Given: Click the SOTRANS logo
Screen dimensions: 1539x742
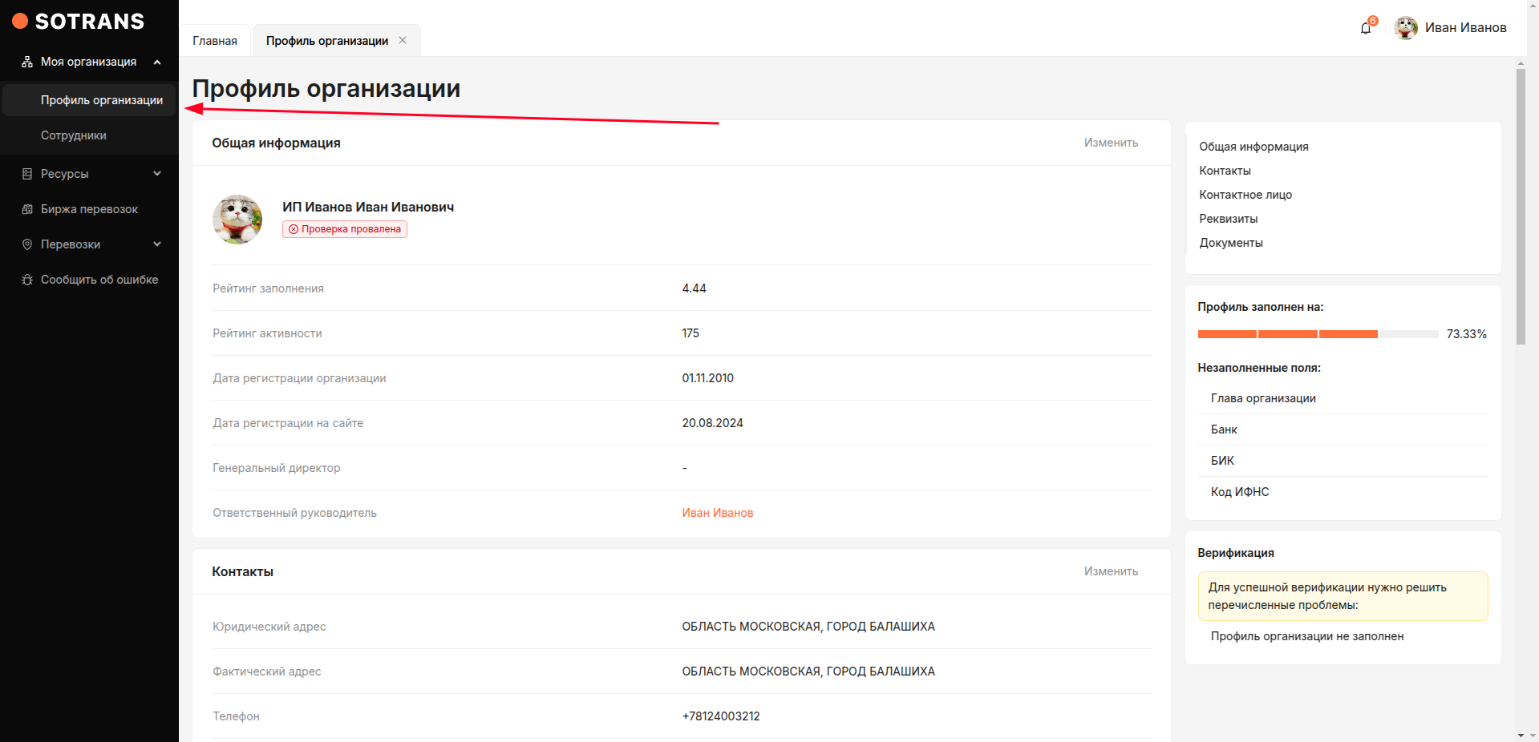Looking at the screenshot, I should pyautogui.click(x=79, y=22).
